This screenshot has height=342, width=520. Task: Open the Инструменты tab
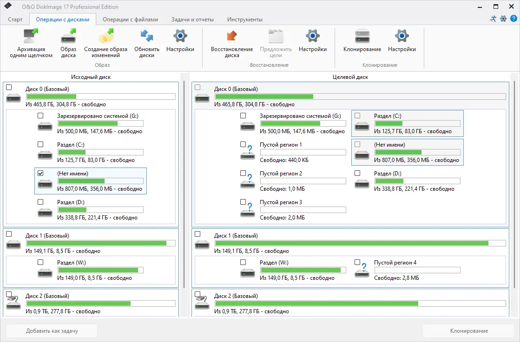pos(245,19)
